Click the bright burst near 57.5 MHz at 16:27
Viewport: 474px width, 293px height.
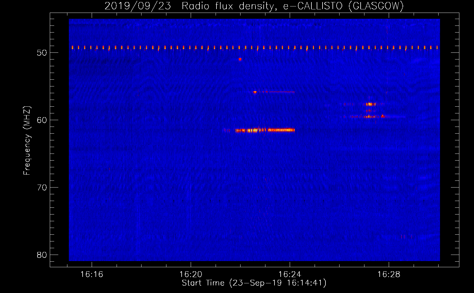pos(371,104)
